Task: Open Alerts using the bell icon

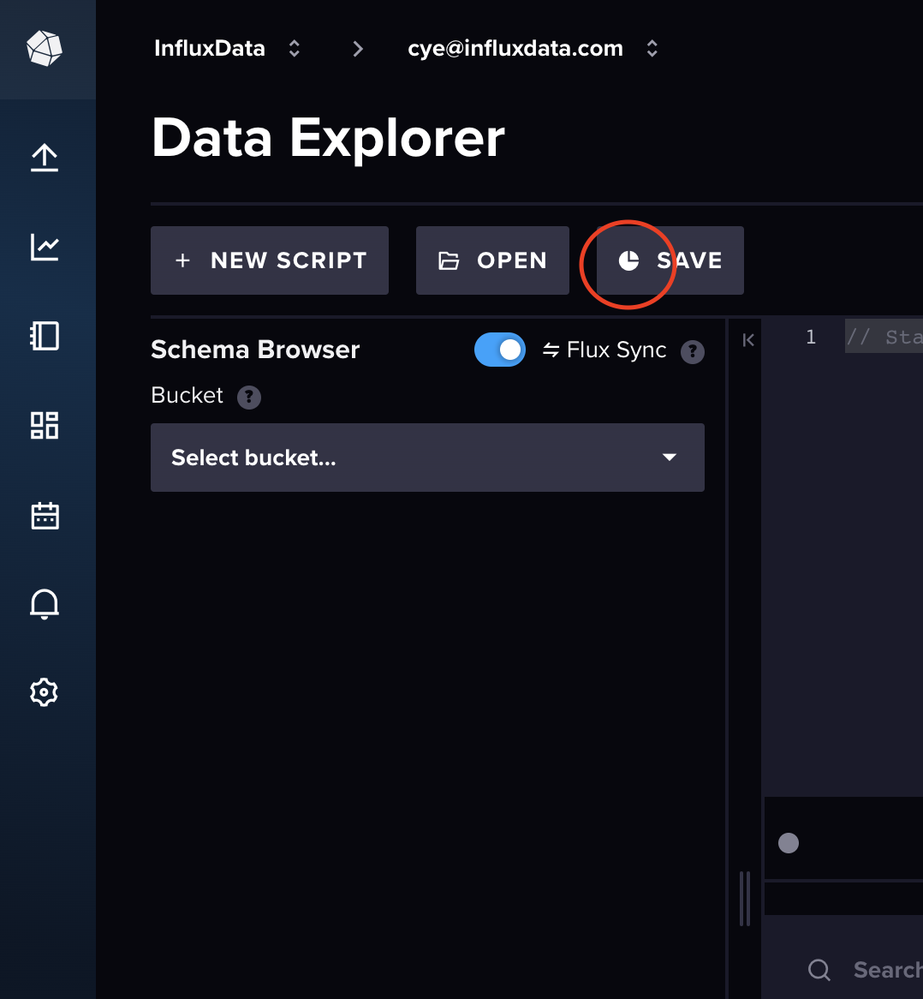Action: click(44, 603)
